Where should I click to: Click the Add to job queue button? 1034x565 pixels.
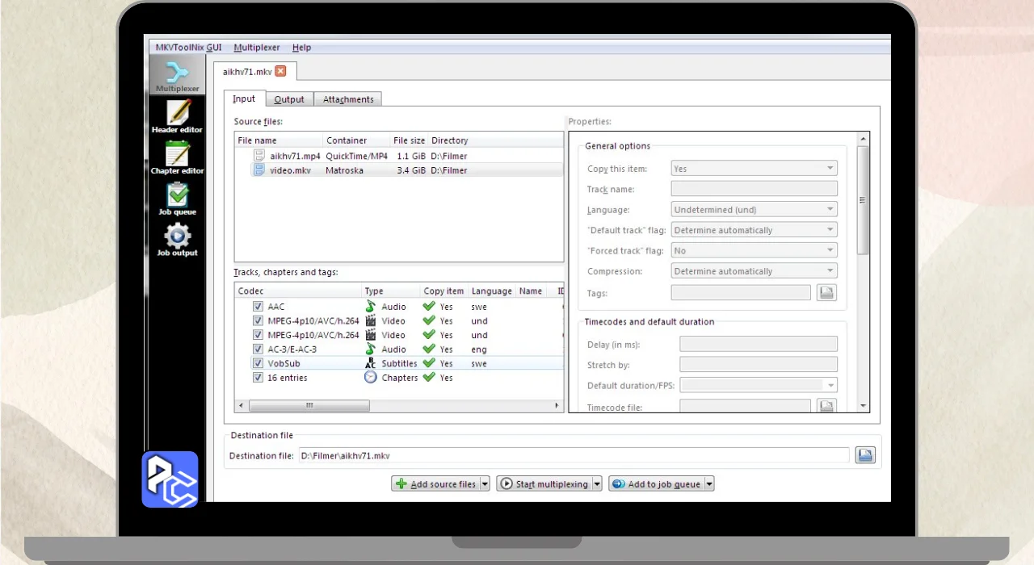pos(656,484)
